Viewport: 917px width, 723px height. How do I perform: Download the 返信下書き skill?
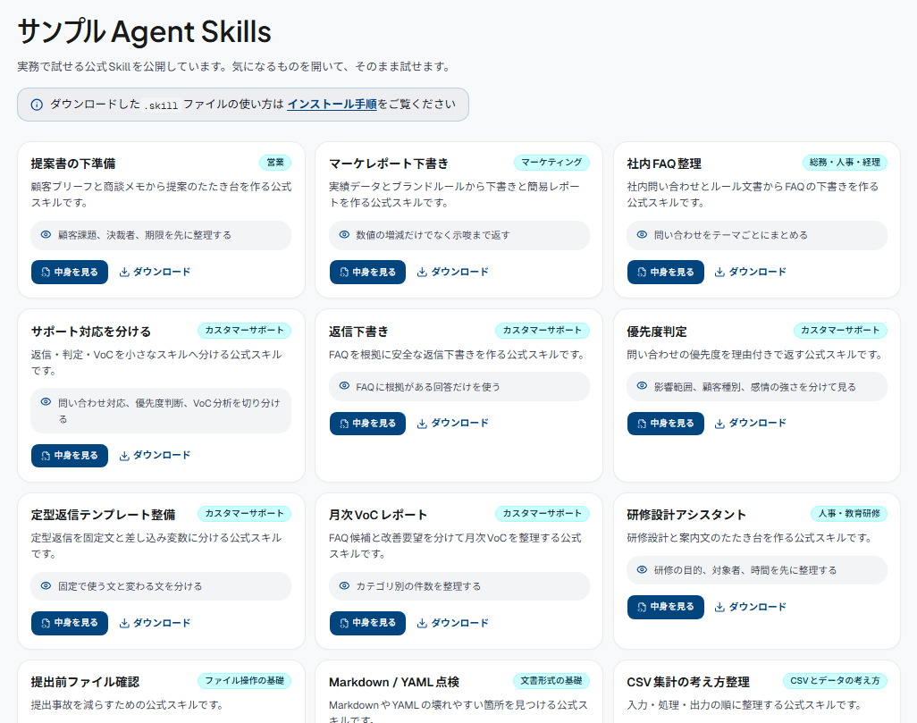[452, 423]
